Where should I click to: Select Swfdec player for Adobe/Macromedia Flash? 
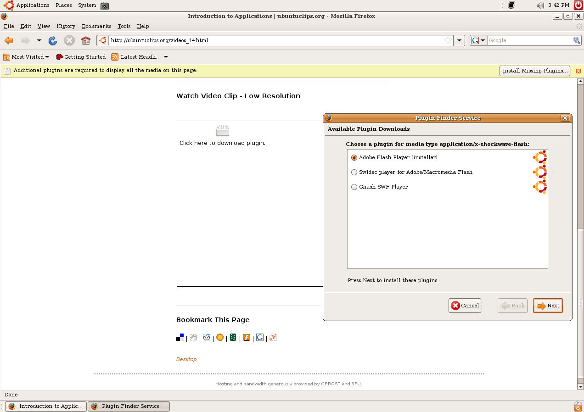click(x=354, y=172)
